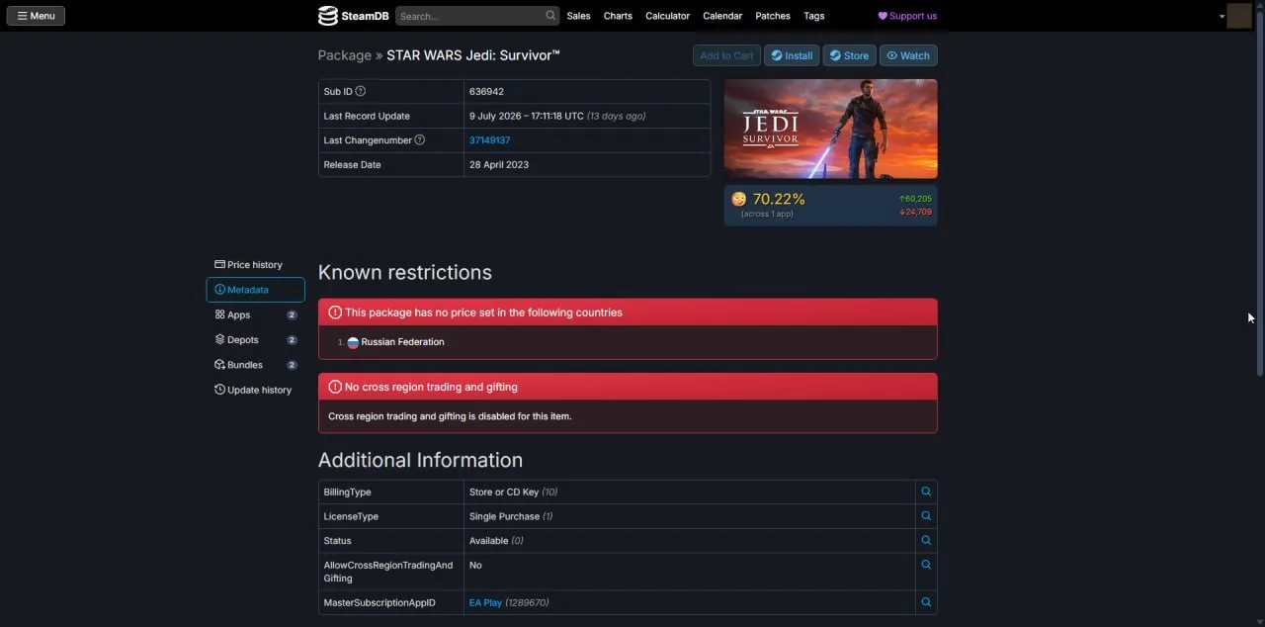Image resolution: width=1265 pixels, height=627 pixels.
Task: Click the Support us heart link
Action: [x=907, y=16]
